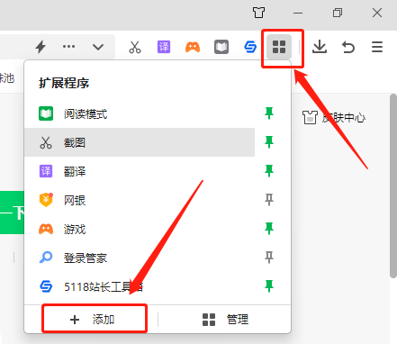Restore down the browser window
Image resolution: width=397 pixels, height=344 pixels.
pyautogui.click(x=338, y=13)
